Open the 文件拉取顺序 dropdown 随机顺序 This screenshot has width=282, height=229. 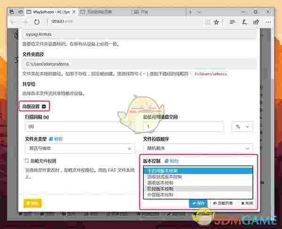[198, 148]
